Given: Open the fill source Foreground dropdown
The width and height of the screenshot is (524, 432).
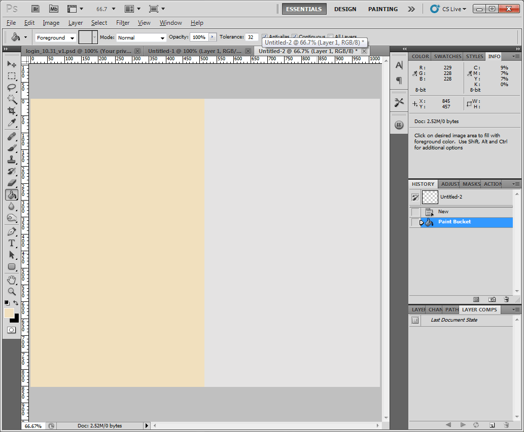Looking at the screenshot, I should (55, 37).
